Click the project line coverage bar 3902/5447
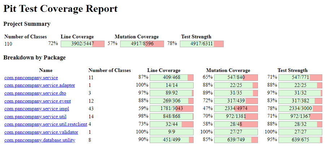 coord(83,44)
